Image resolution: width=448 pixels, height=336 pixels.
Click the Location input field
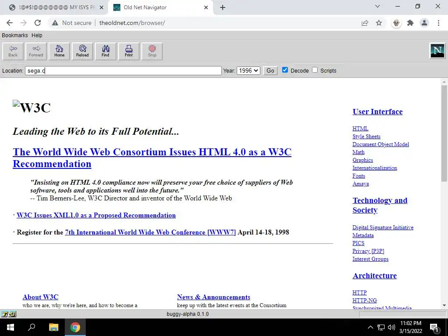click(123, 70)
